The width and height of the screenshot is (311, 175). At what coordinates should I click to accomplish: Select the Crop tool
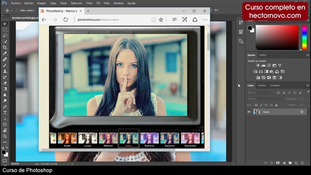[x=5, y=47]
